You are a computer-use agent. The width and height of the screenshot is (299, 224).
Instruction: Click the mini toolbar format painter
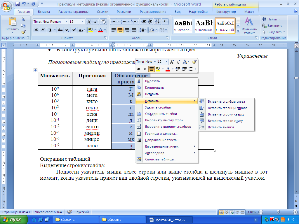(194, 62)
